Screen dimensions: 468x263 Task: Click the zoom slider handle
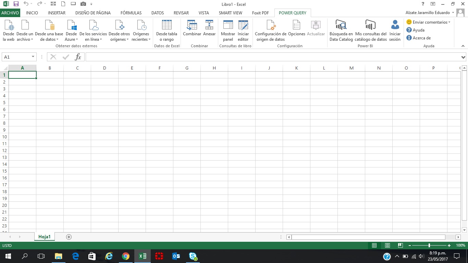[x=429, y=246]
